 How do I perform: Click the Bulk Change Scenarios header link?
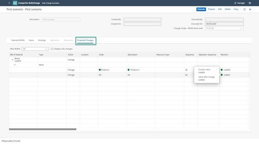[x=51, y=3]
